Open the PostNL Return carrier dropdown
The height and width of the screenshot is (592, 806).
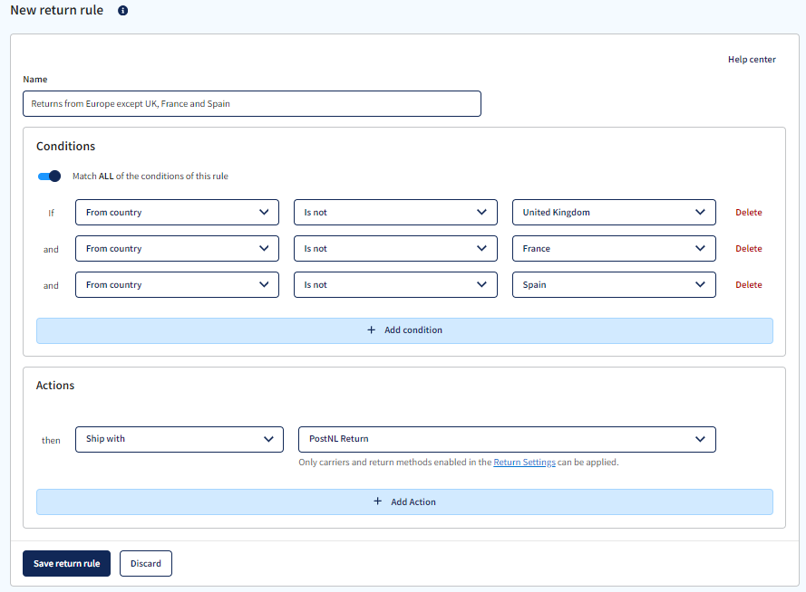point(506,439)
